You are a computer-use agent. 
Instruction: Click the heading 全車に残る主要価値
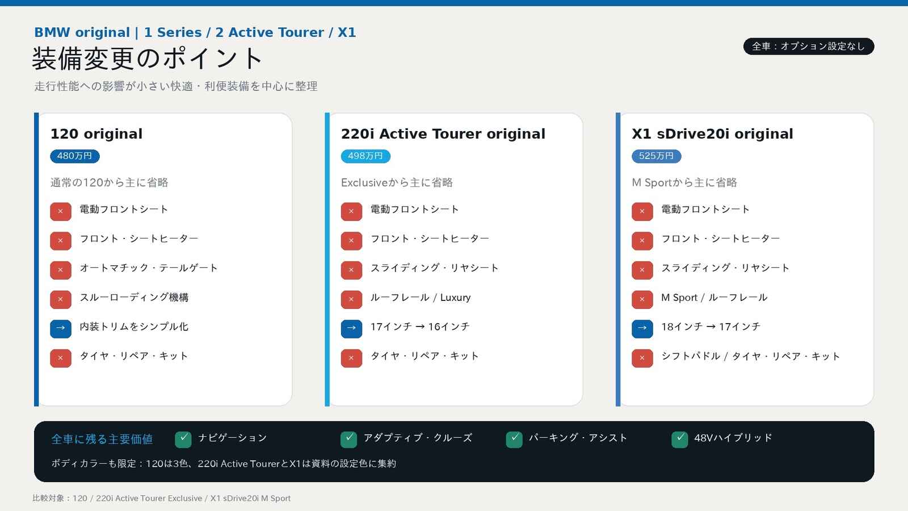[x=102, y=439]
